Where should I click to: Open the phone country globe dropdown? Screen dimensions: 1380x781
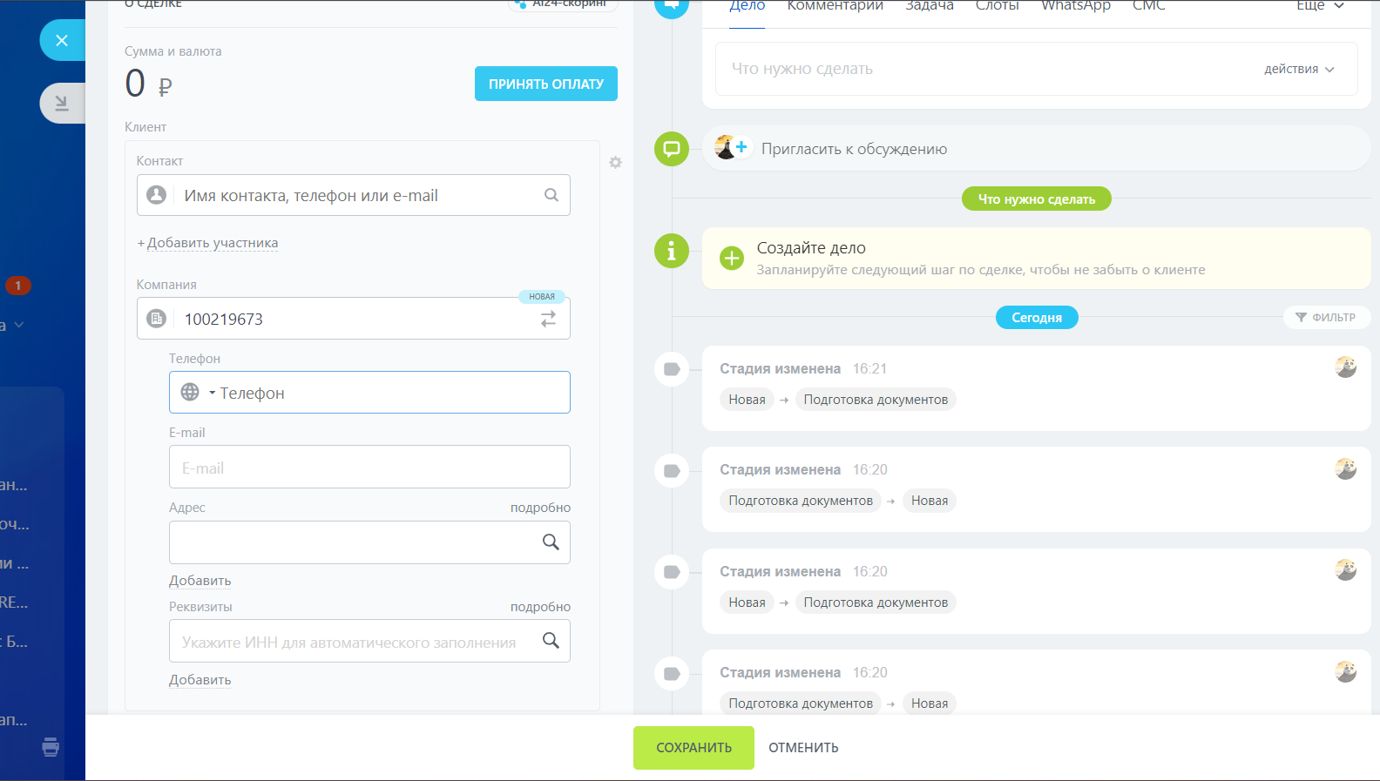coord(197,393)
